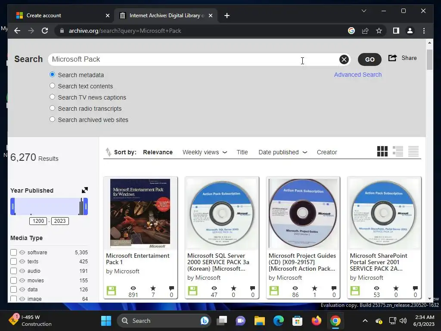Open Advanced Search link
This screenshot has height=331, width=441.
tap(358, 75)
